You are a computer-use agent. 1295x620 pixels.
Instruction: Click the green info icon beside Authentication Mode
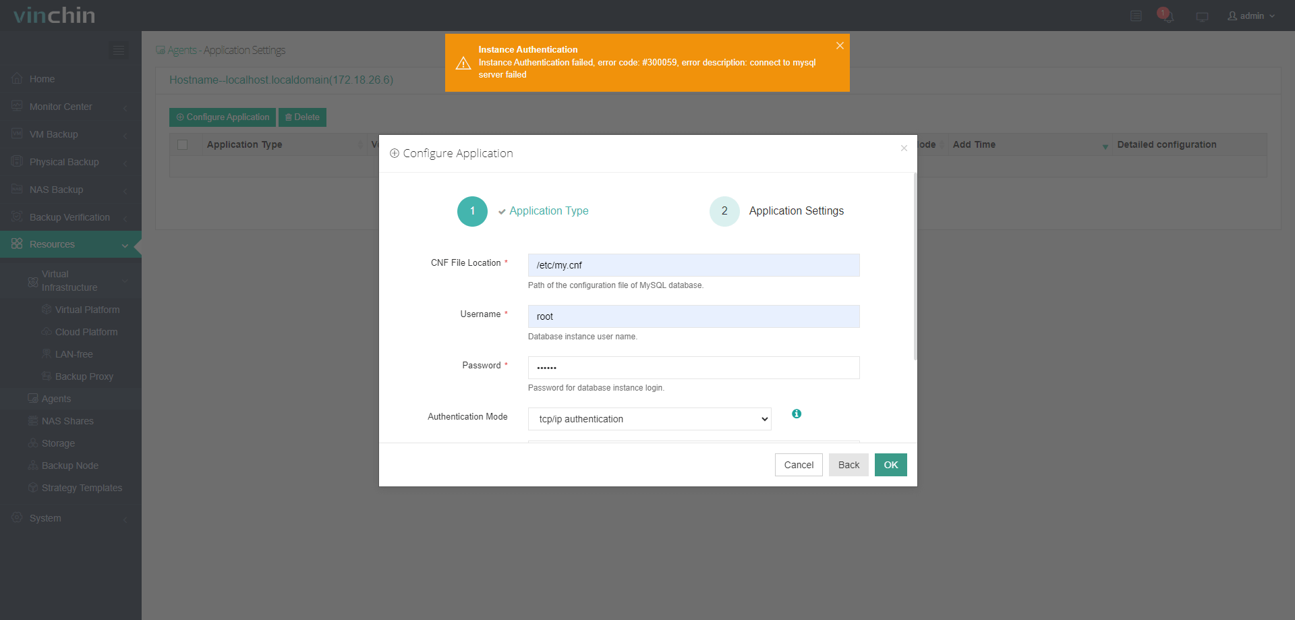tap(797, 414)
